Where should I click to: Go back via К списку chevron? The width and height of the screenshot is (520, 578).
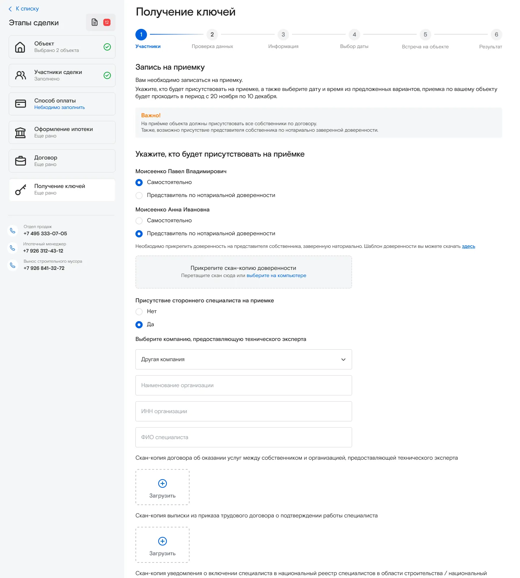click(x=10, y=9)
